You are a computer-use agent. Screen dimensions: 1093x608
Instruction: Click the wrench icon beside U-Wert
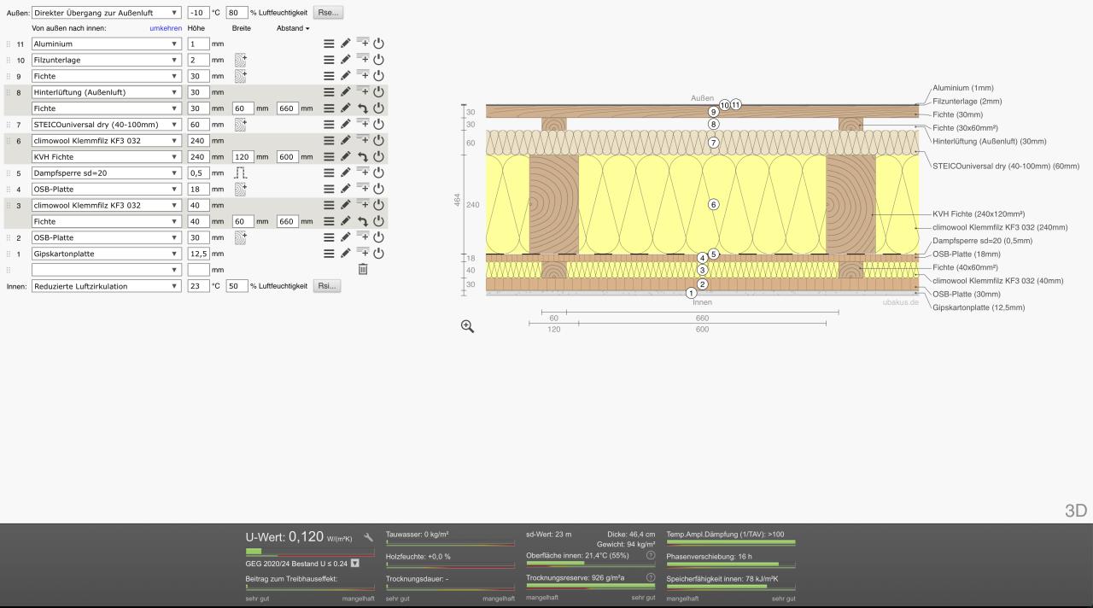point(369,538)
